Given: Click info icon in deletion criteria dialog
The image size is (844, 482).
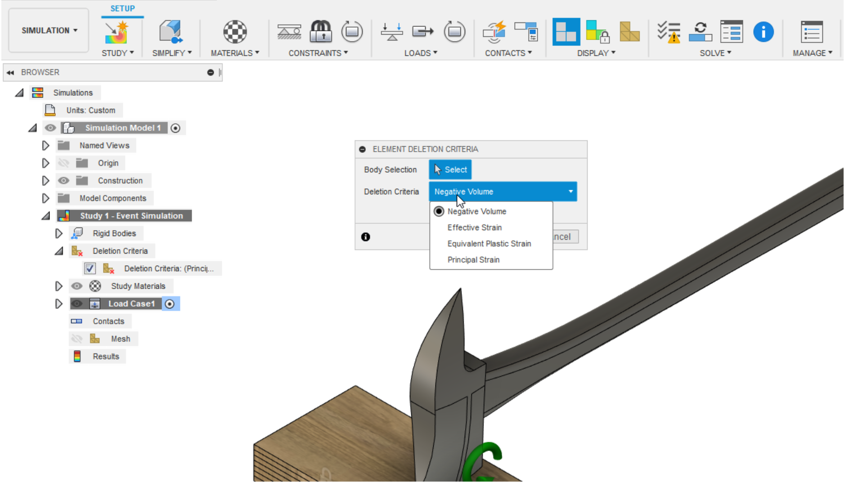Looking at the screenshot, I should [365, 237].
